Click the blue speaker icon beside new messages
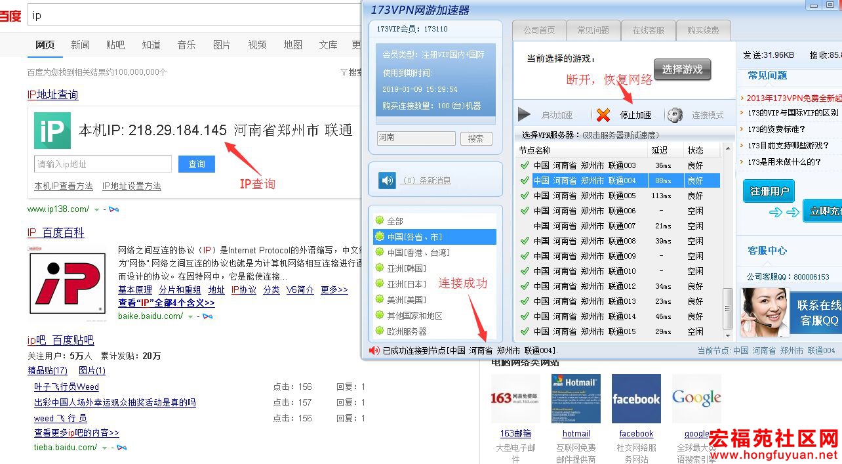This screenshot has height=464, width=842. [x=388, y=180]
